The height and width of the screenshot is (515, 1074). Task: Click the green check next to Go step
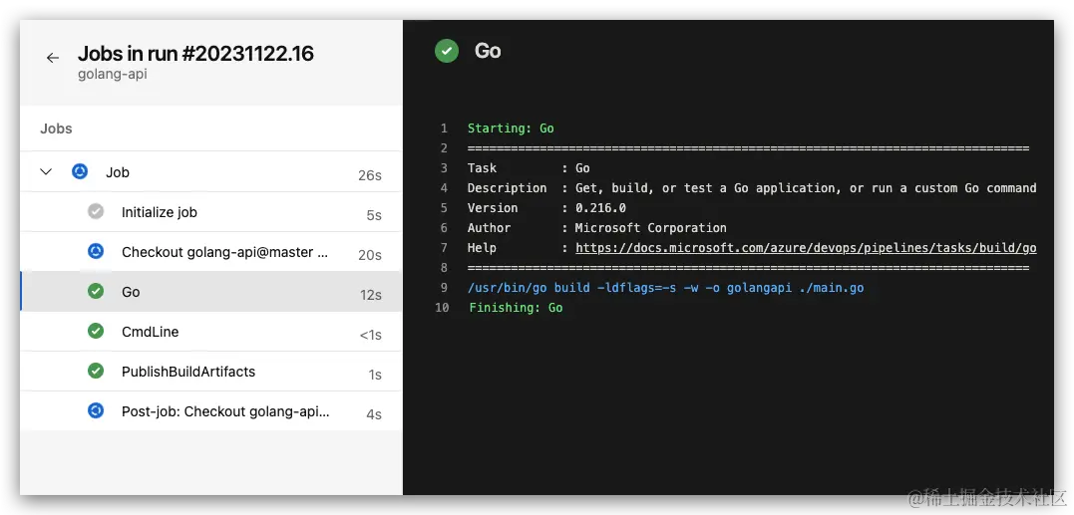point(96,292)
